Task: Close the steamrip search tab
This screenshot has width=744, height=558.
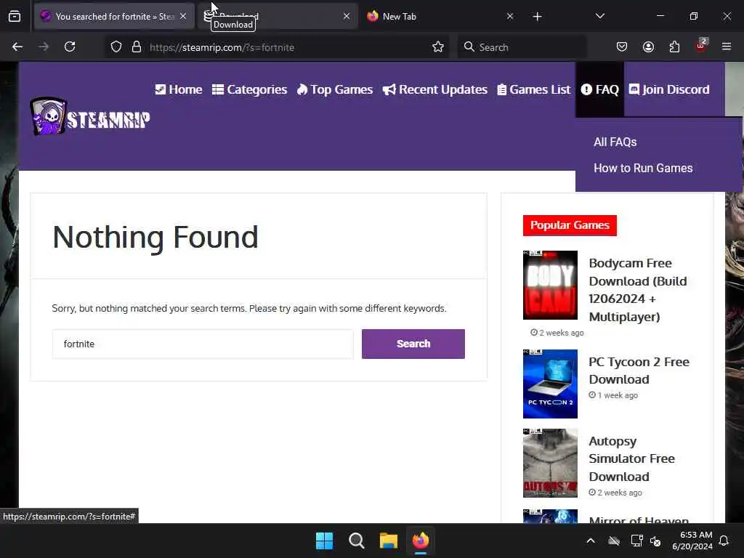Action: (183, 16)
